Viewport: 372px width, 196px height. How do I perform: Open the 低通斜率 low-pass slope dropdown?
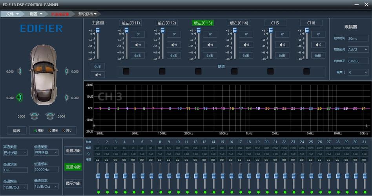pos(46,187)
